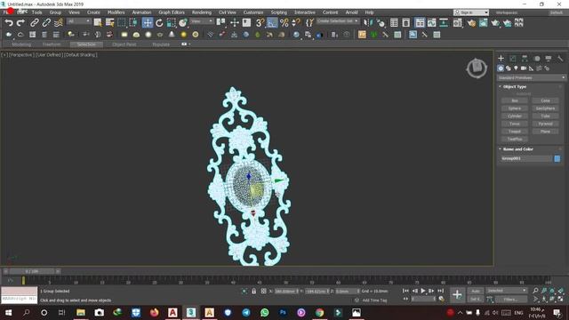The image size is (569, 320).
Task: Click the Redo arrow icon
Action: 20,23
